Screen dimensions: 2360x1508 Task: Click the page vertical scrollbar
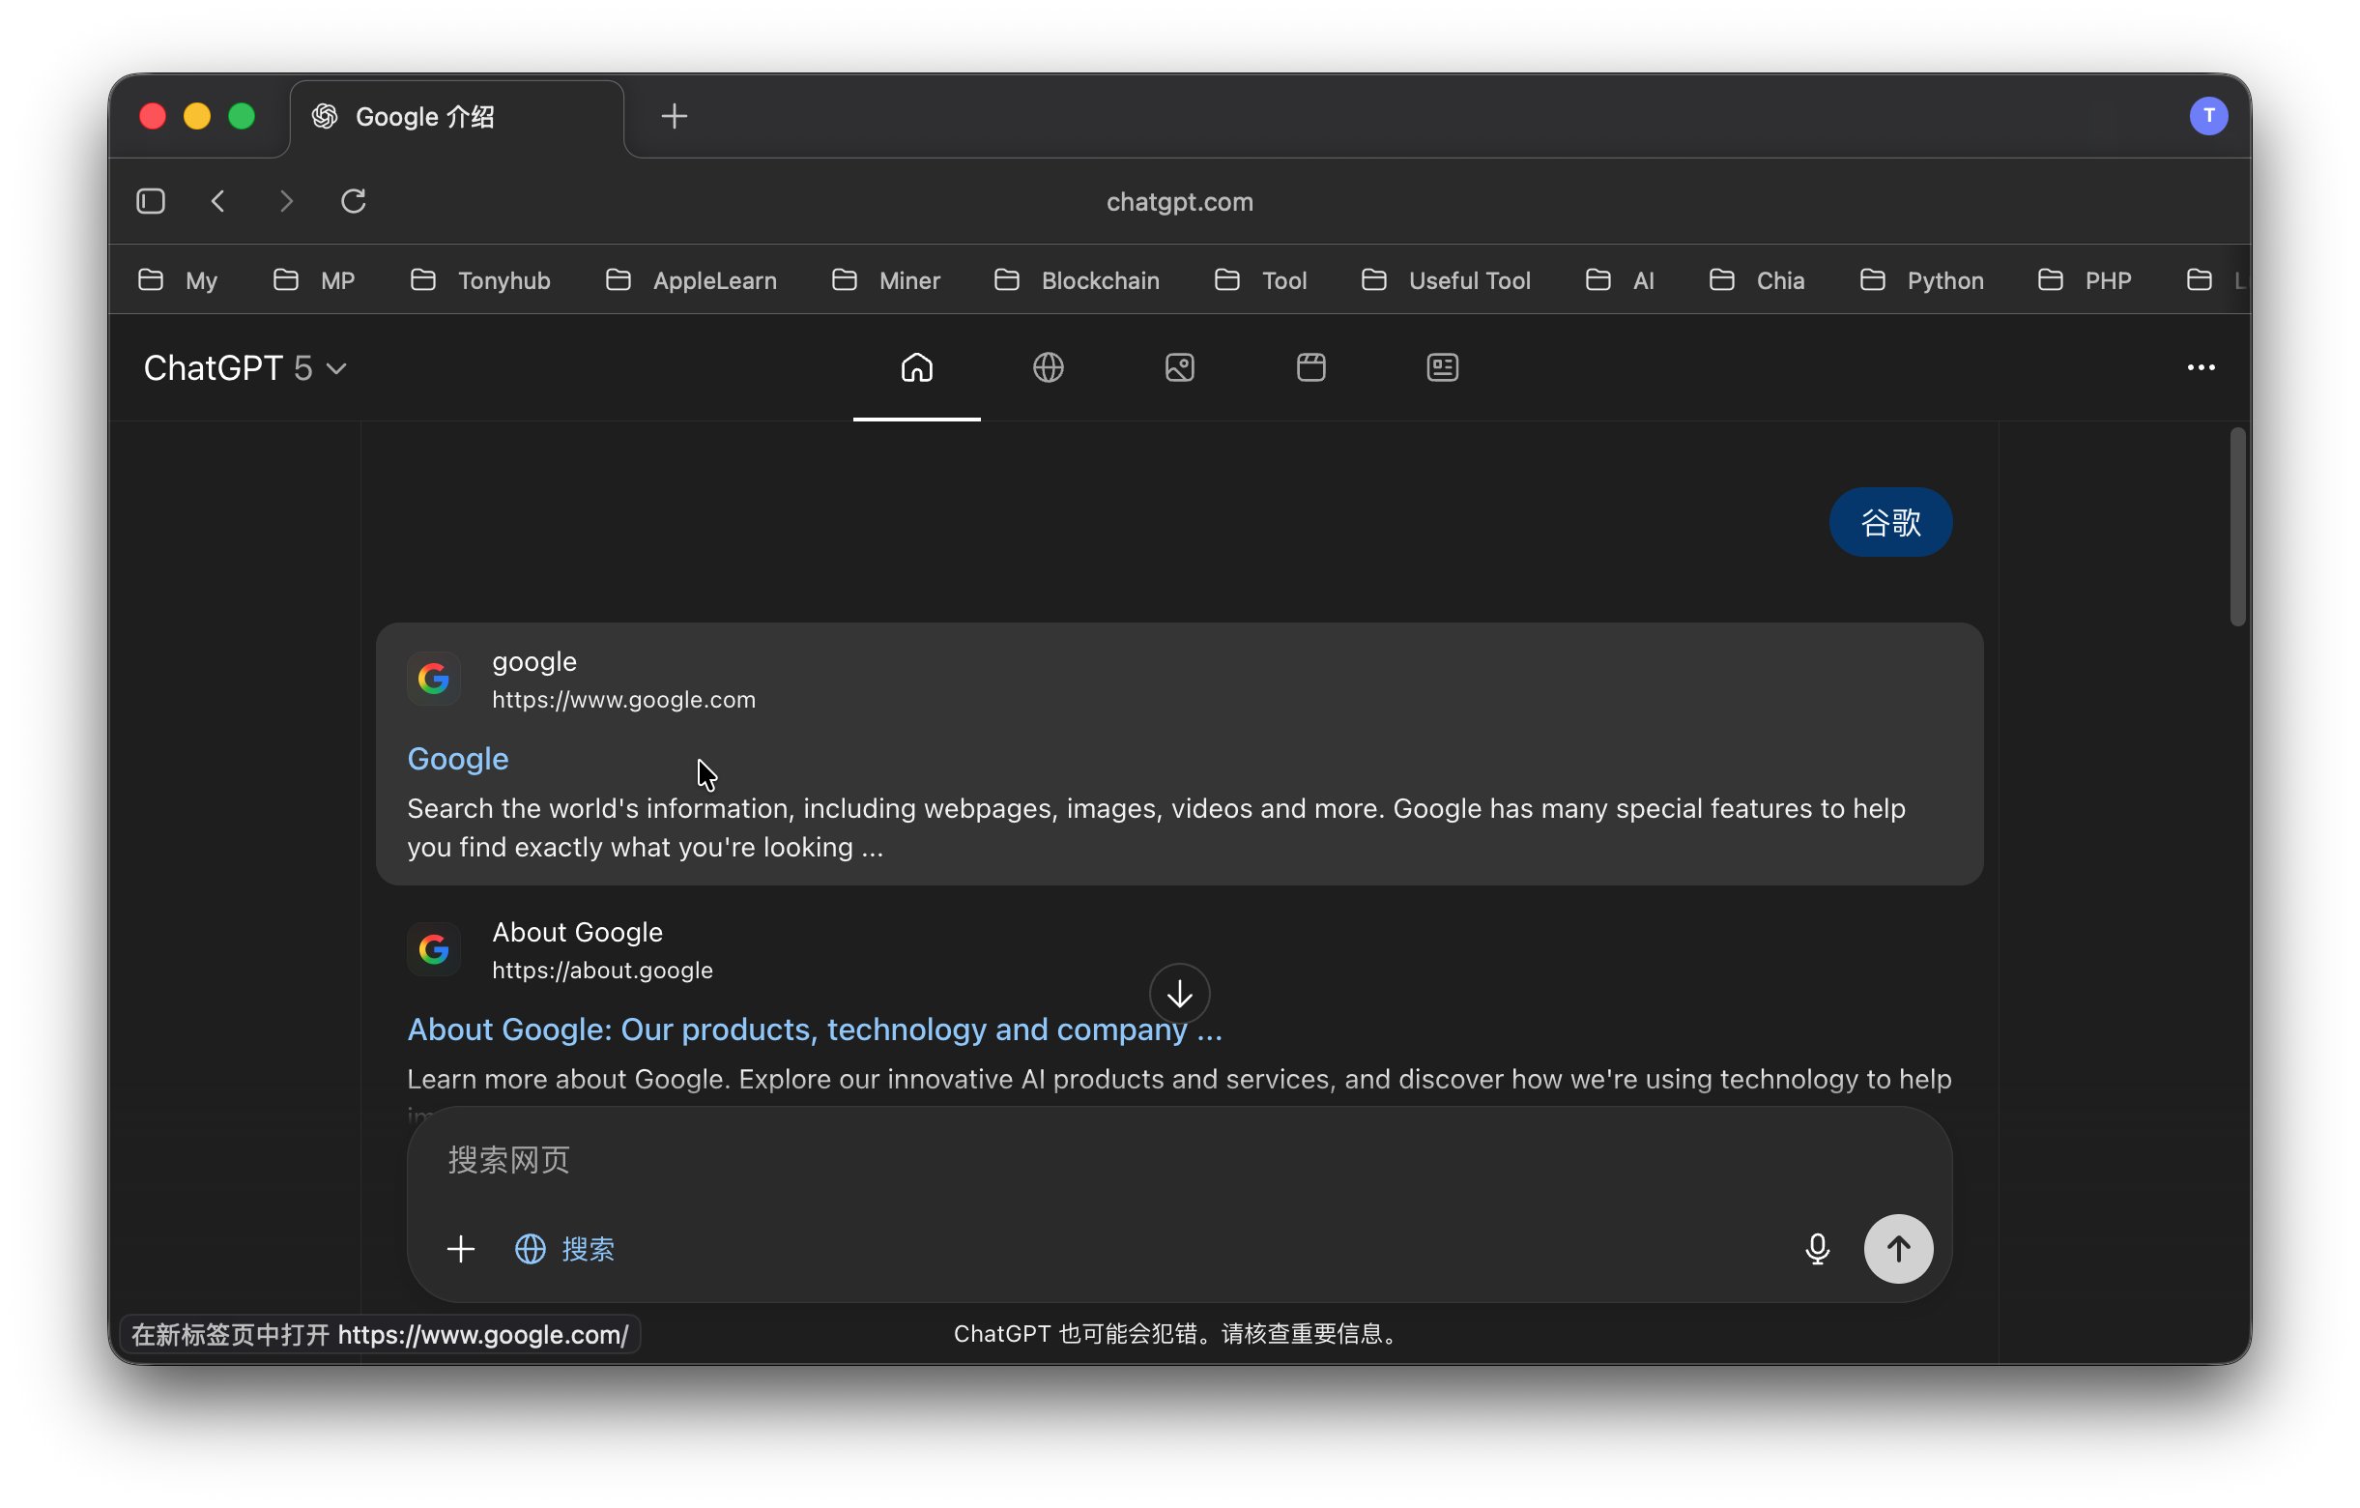tap(2236, 528)
